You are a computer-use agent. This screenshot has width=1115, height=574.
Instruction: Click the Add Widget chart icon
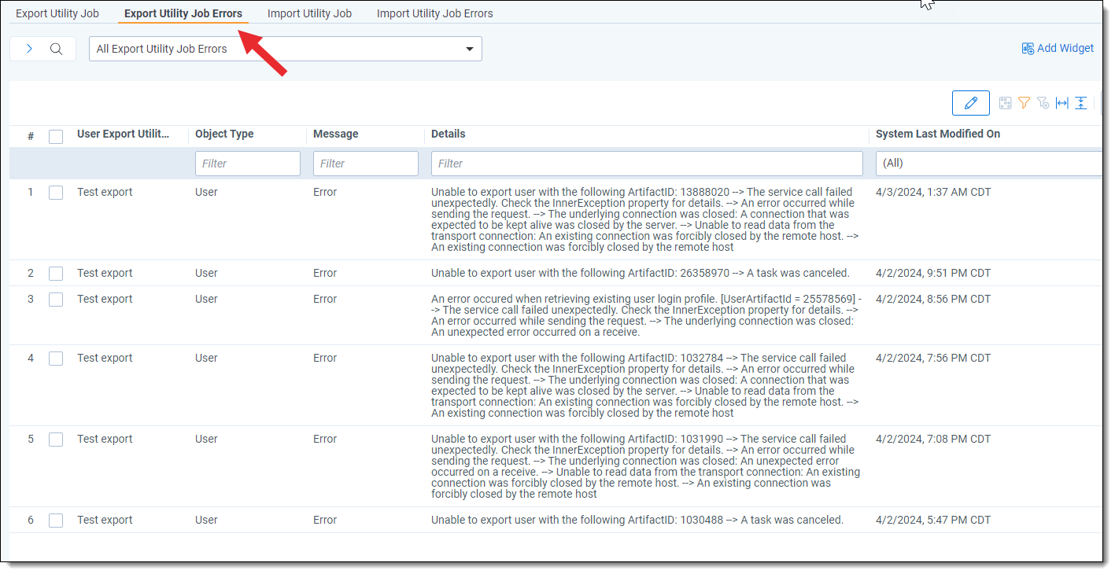[1028, 49]
